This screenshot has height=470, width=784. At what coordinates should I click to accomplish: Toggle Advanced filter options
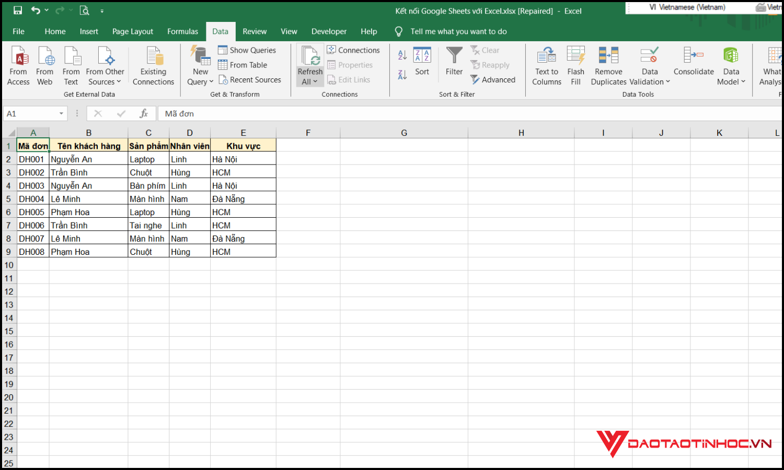(493, 79)
